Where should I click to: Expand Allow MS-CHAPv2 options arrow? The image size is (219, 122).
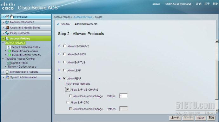coord(59,46)
